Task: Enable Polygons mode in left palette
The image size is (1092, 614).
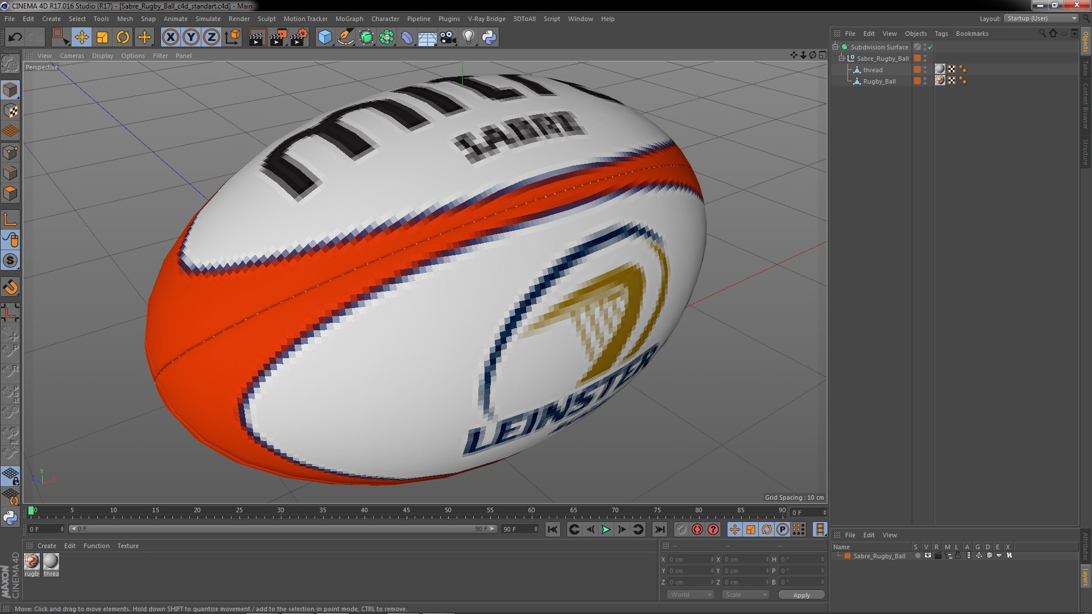Action: click(x=10, y=193)
